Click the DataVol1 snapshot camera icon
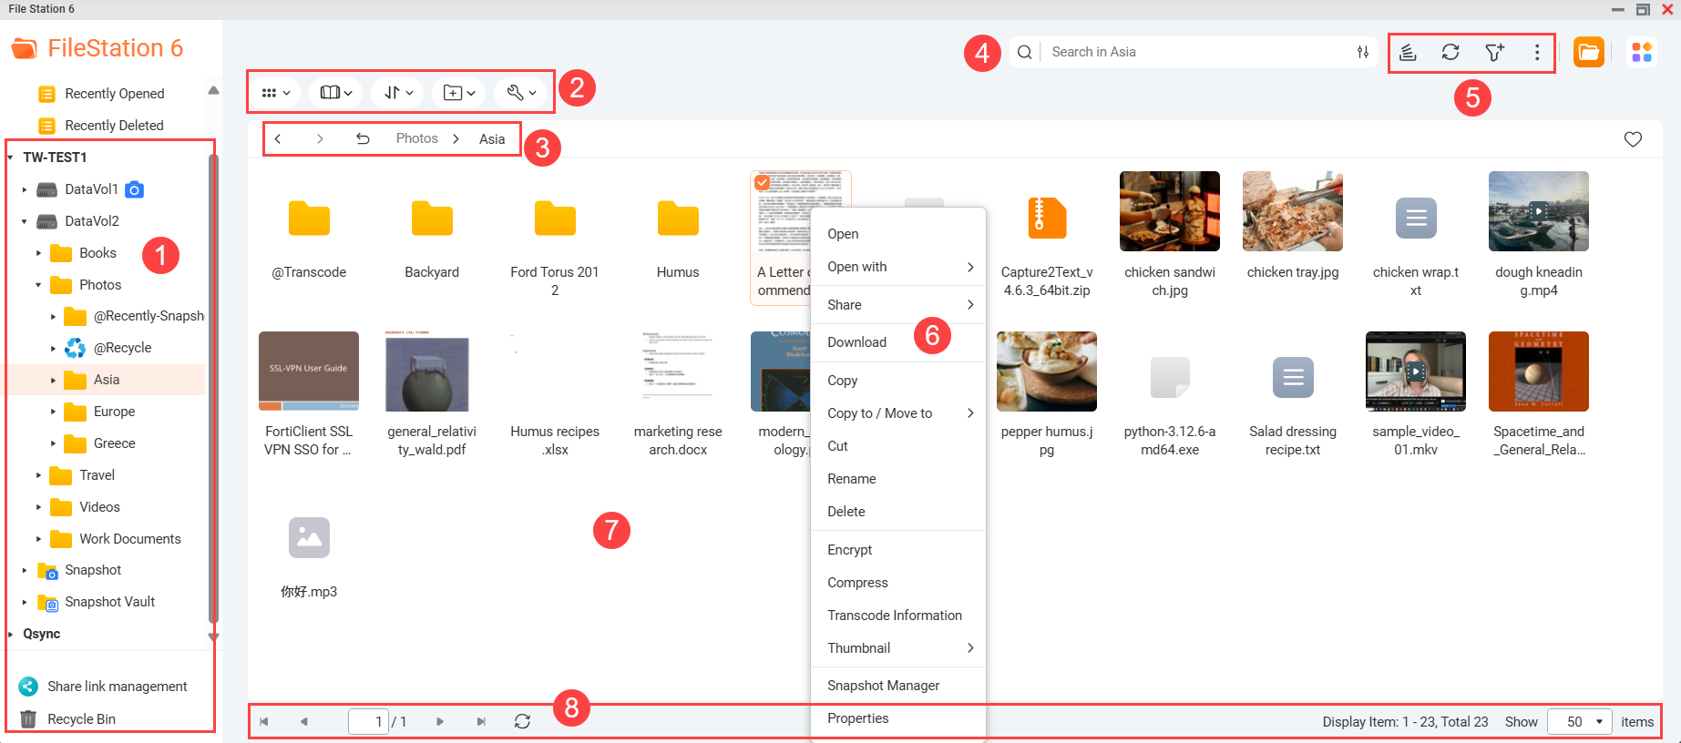The height and width of the screenshot is (743, 1681). pos(134,189)
